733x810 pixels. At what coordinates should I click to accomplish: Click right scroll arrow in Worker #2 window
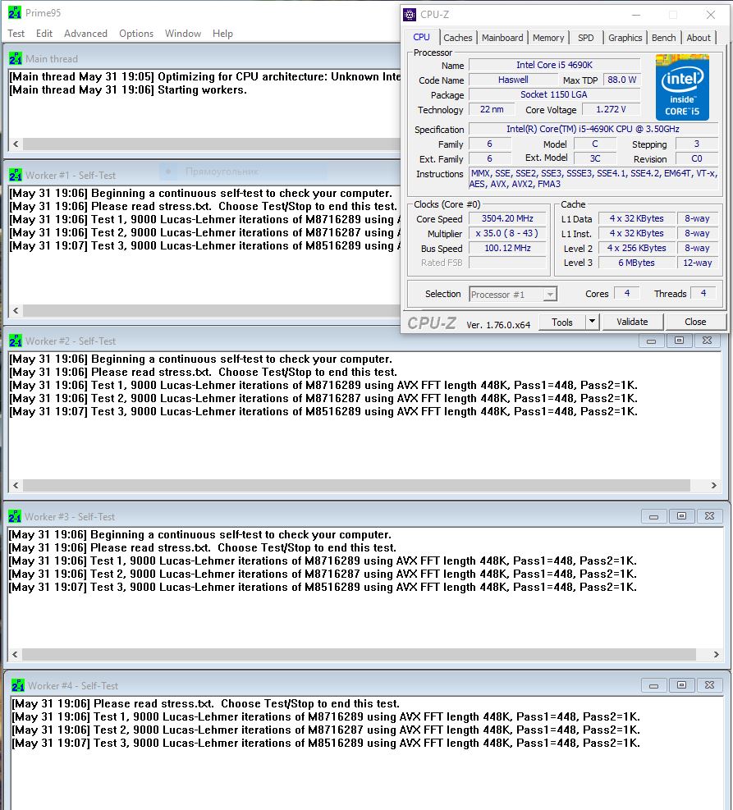714,486
